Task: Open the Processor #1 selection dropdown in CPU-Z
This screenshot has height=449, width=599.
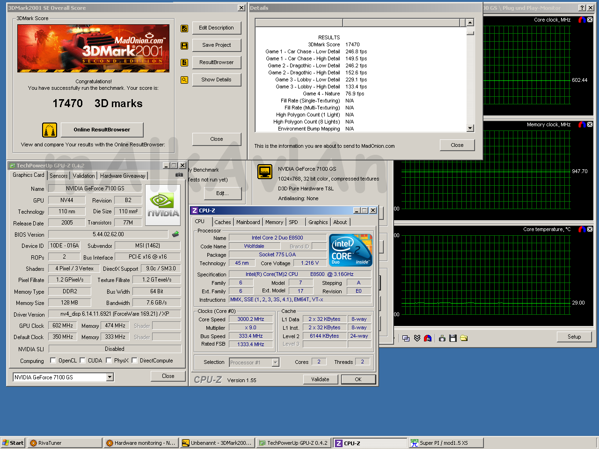Action: pos(275,362)
